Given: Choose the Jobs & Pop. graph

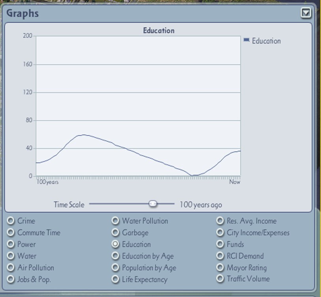Looking at the screenshot, I should point(11,279).
